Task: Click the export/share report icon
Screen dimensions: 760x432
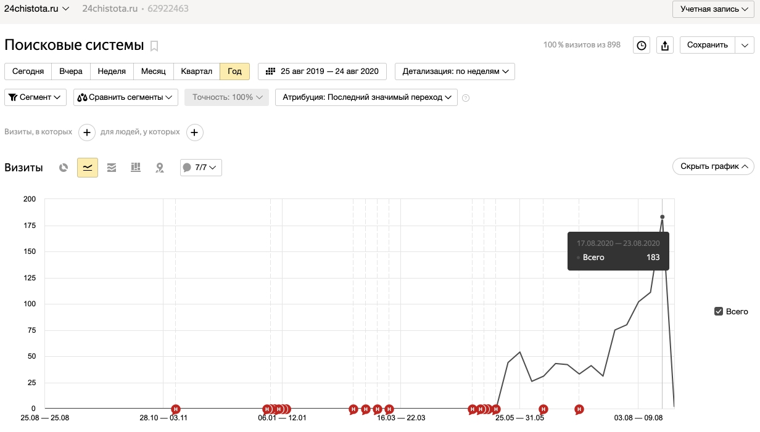Action: point(664,45)
